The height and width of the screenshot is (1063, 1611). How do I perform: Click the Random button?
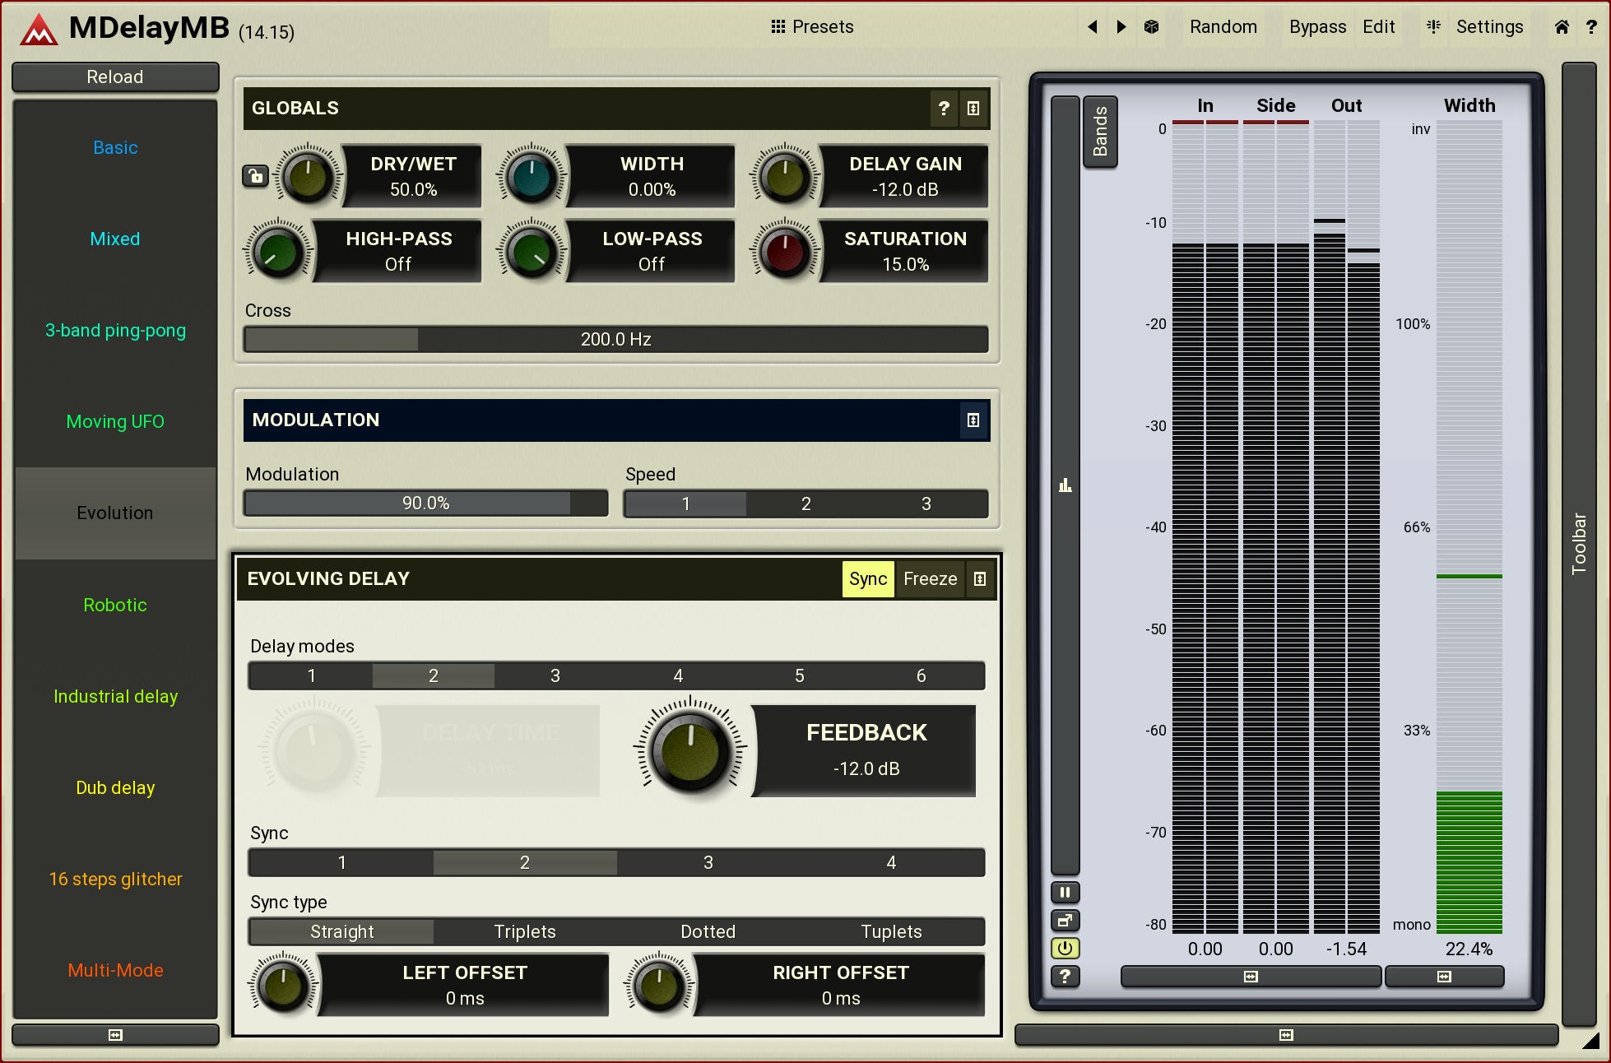point(1223,27)
